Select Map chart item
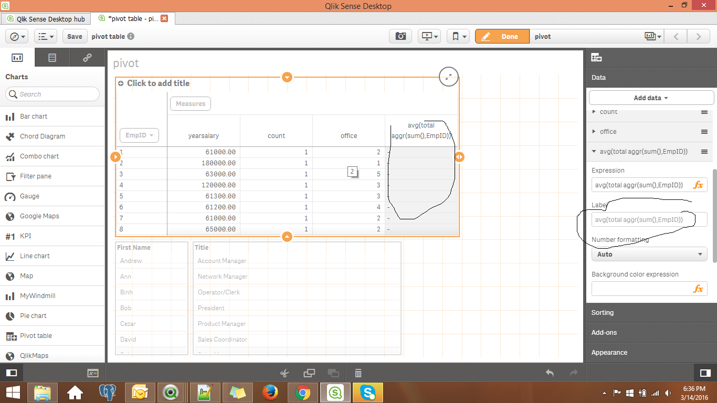This screenshot has height=403, width=717. point(52,275)
